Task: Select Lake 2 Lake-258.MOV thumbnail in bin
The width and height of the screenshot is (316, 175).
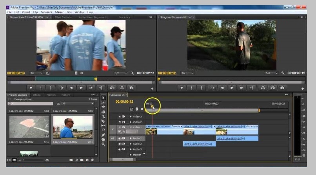Action: point(73,127)
